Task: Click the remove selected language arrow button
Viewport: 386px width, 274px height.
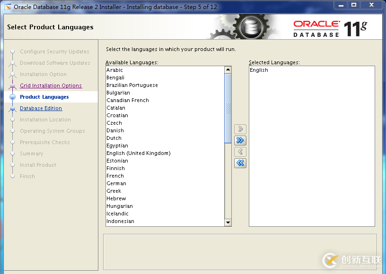Action: tap(240, 152)
